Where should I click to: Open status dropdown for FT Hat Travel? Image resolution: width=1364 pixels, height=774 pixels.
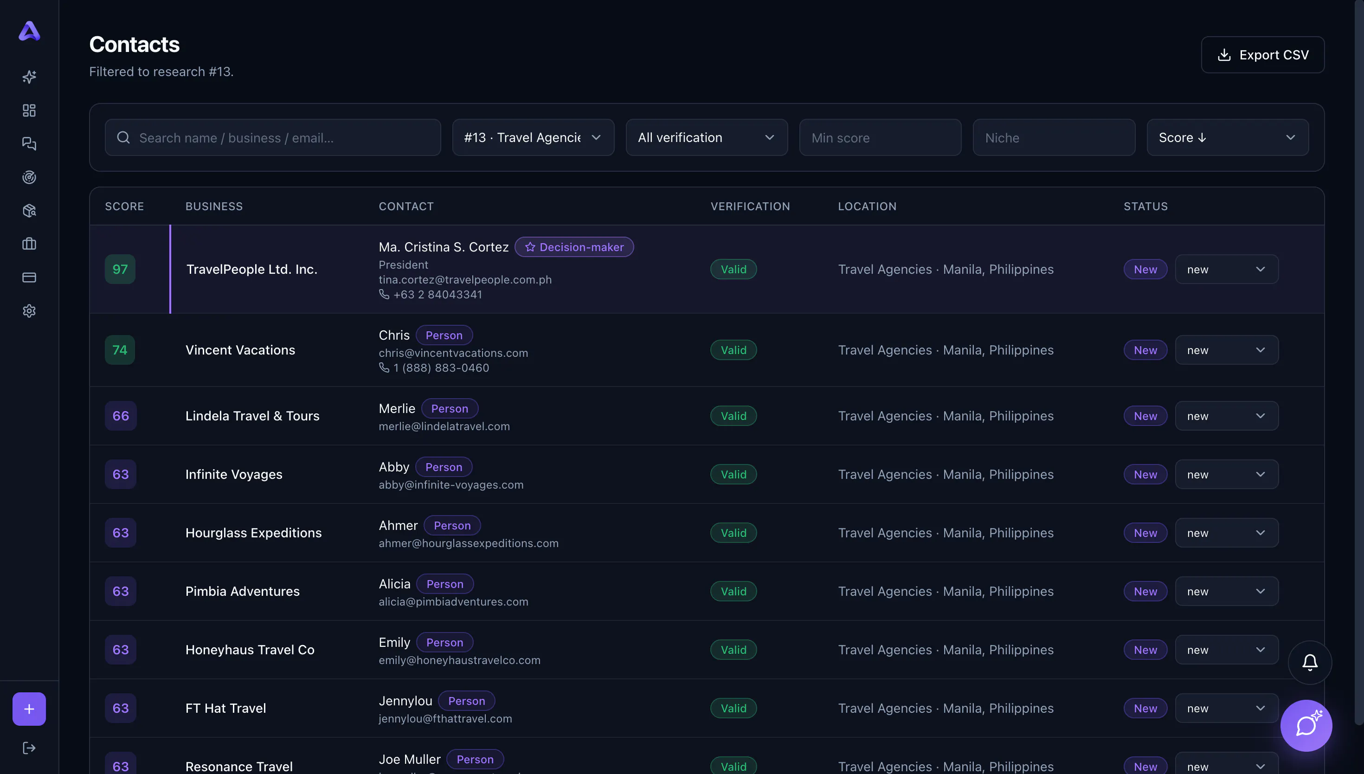coord(1227,709)
